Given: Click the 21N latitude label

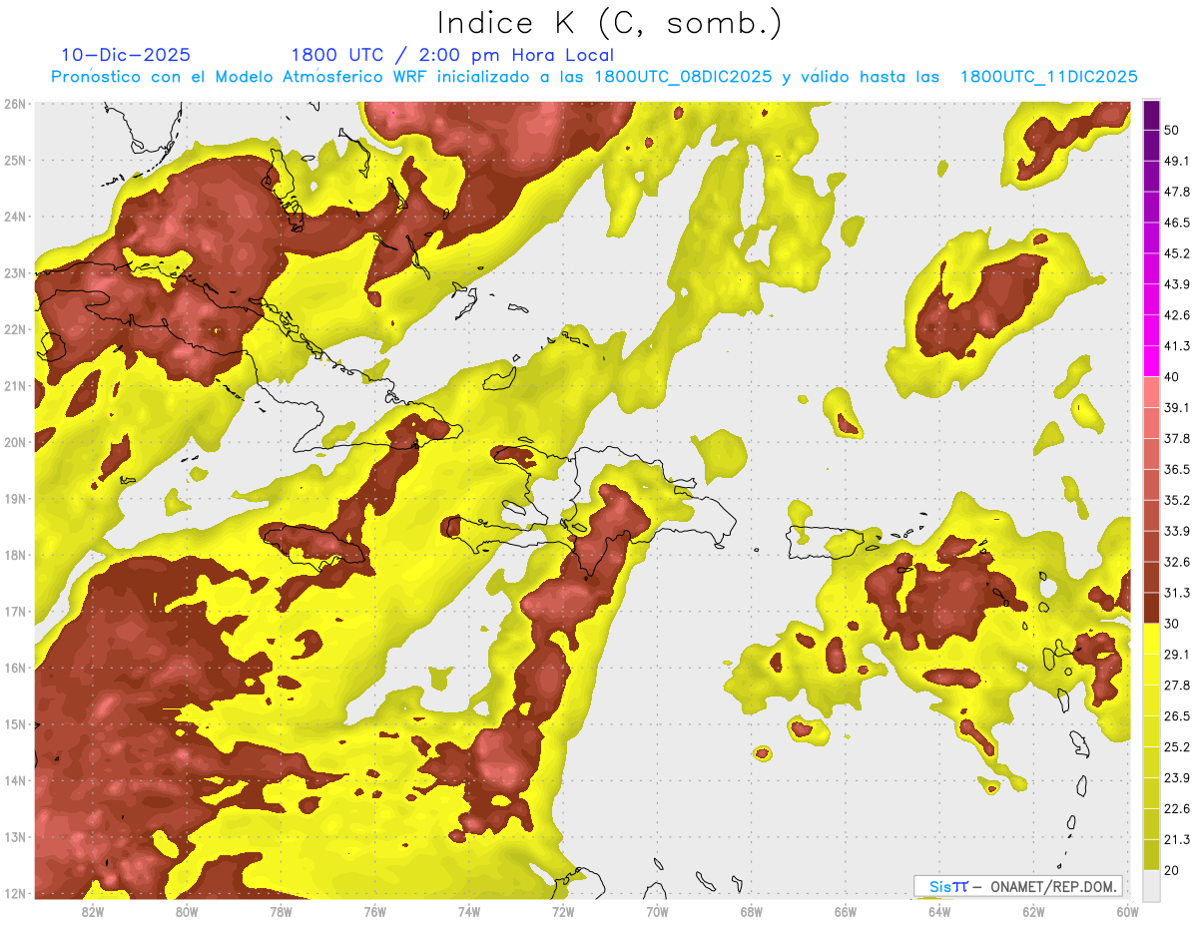Looking at the screenshot, I should click(x=15, y=386).
